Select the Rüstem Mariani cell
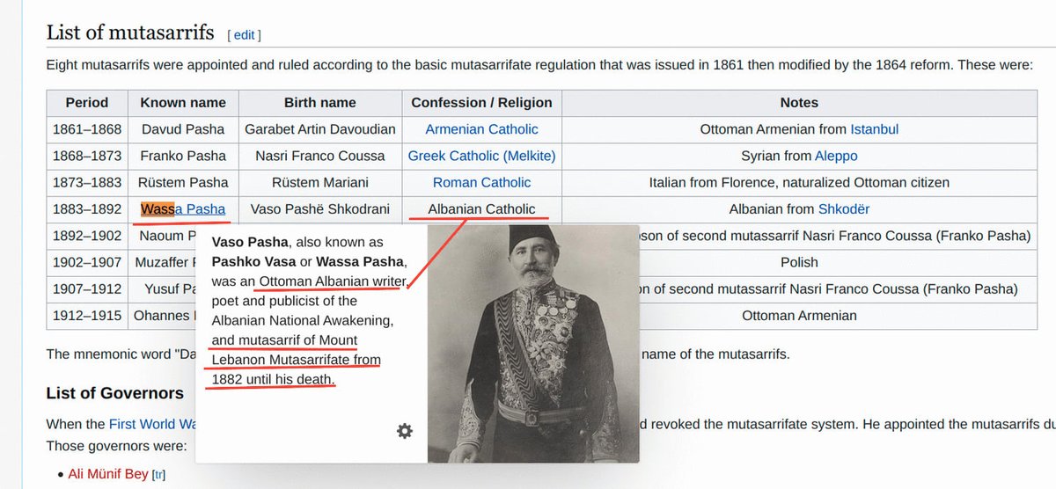 320,183
